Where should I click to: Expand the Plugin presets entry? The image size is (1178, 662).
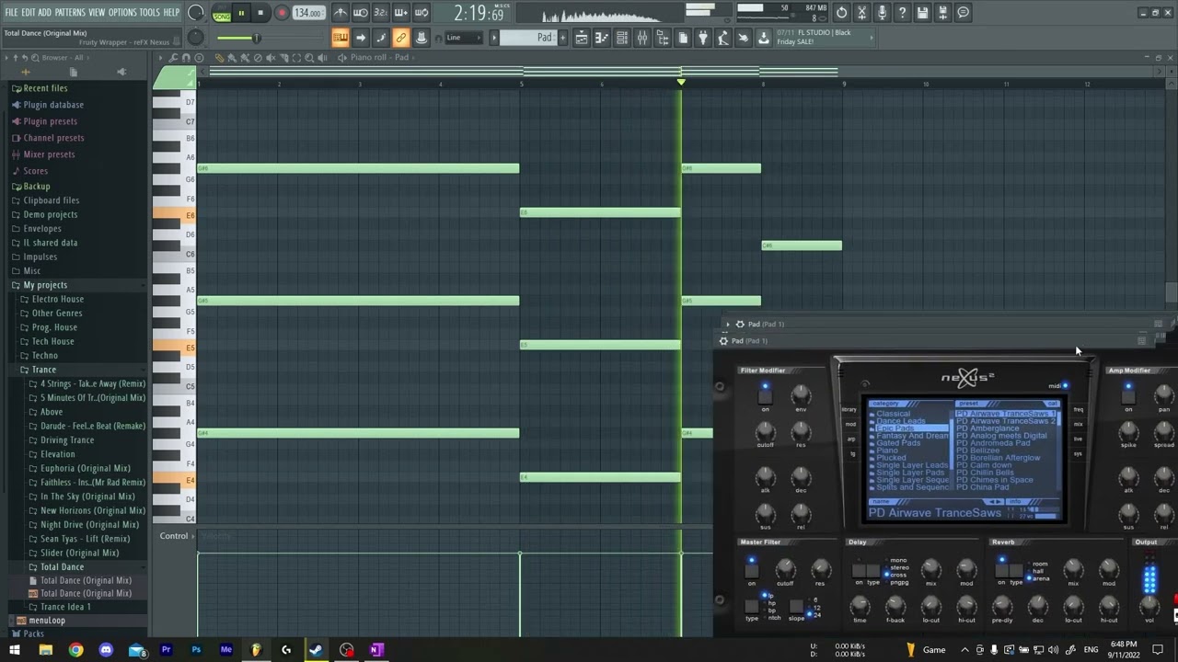coord(50,121)
